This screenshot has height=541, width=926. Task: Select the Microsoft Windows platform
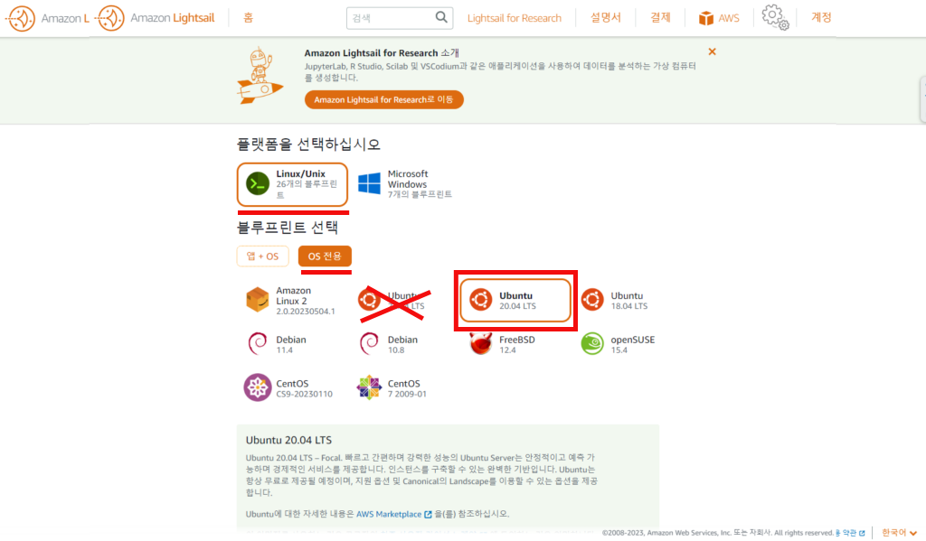(x=405, y=184)
